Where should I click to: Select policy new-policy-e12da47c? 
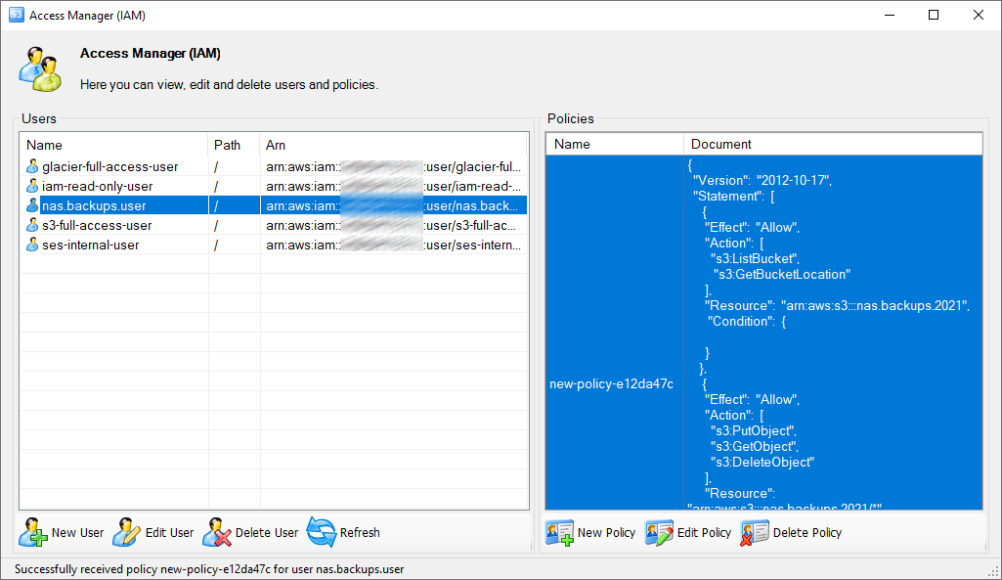pyautogui.click(x=613, y=385)
